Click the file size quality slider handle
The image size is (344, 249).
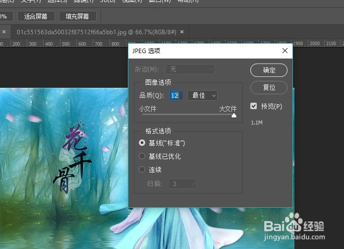(234, 115)
